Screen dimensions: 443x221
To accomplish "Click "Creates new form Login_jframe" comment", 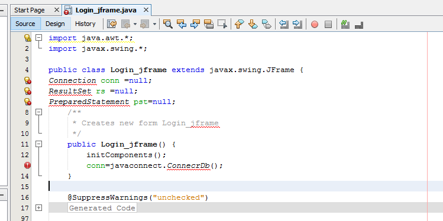I will (150, 123).
